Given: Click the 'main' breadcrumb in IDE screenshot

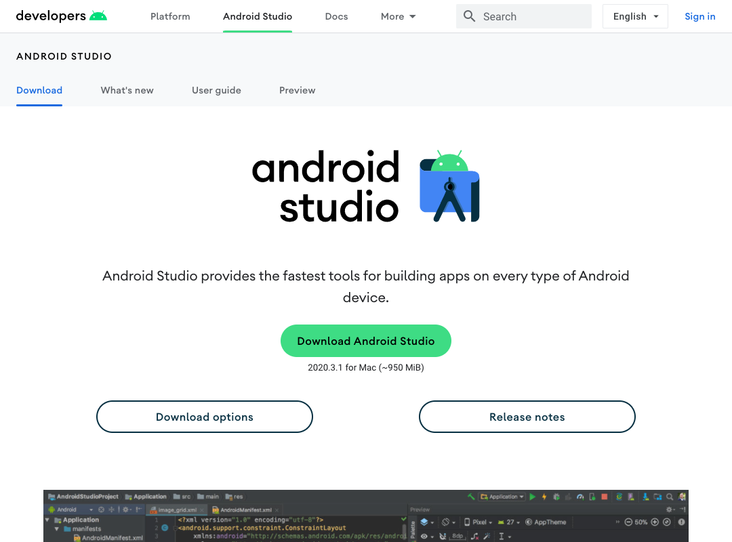Looking at the screenshot, I should [208, 497].
